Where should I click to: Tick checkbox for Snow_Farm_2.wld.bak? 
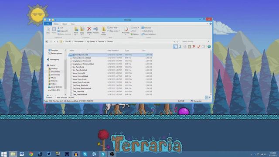(71, 82)
